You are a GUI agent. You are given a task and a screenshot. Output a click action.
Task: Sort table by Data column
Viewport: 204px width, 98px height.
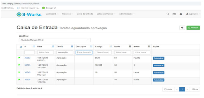(x=53, y=46)
